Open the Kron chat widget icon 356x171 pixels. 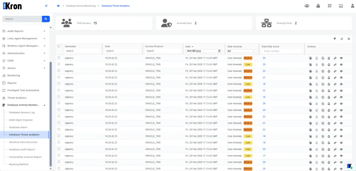pos(350,166)
